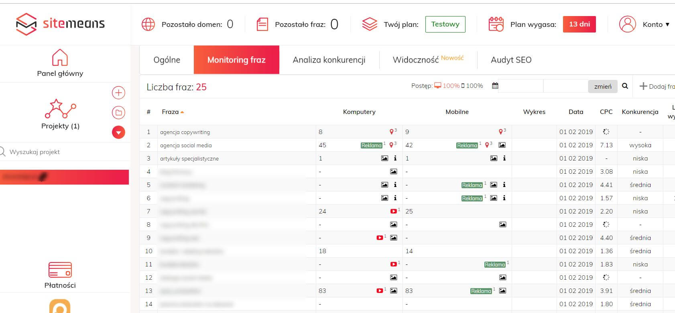
Task: Click CPC value 7.13
Action: pyautogui.click(x=606, y=145)
